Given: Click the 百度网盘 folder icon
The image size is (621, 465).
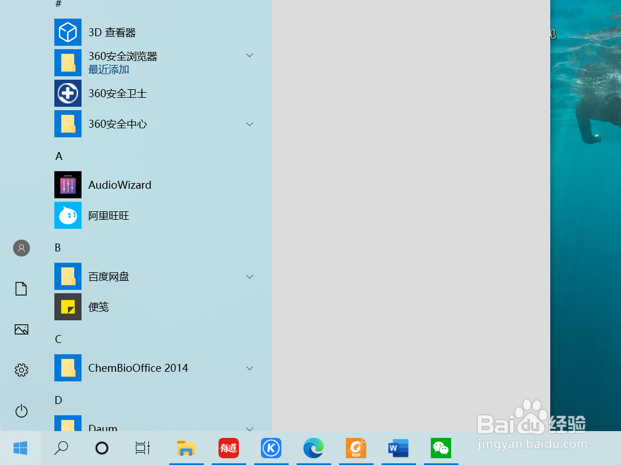Looking at the screenshot, I should pos(68,276).
